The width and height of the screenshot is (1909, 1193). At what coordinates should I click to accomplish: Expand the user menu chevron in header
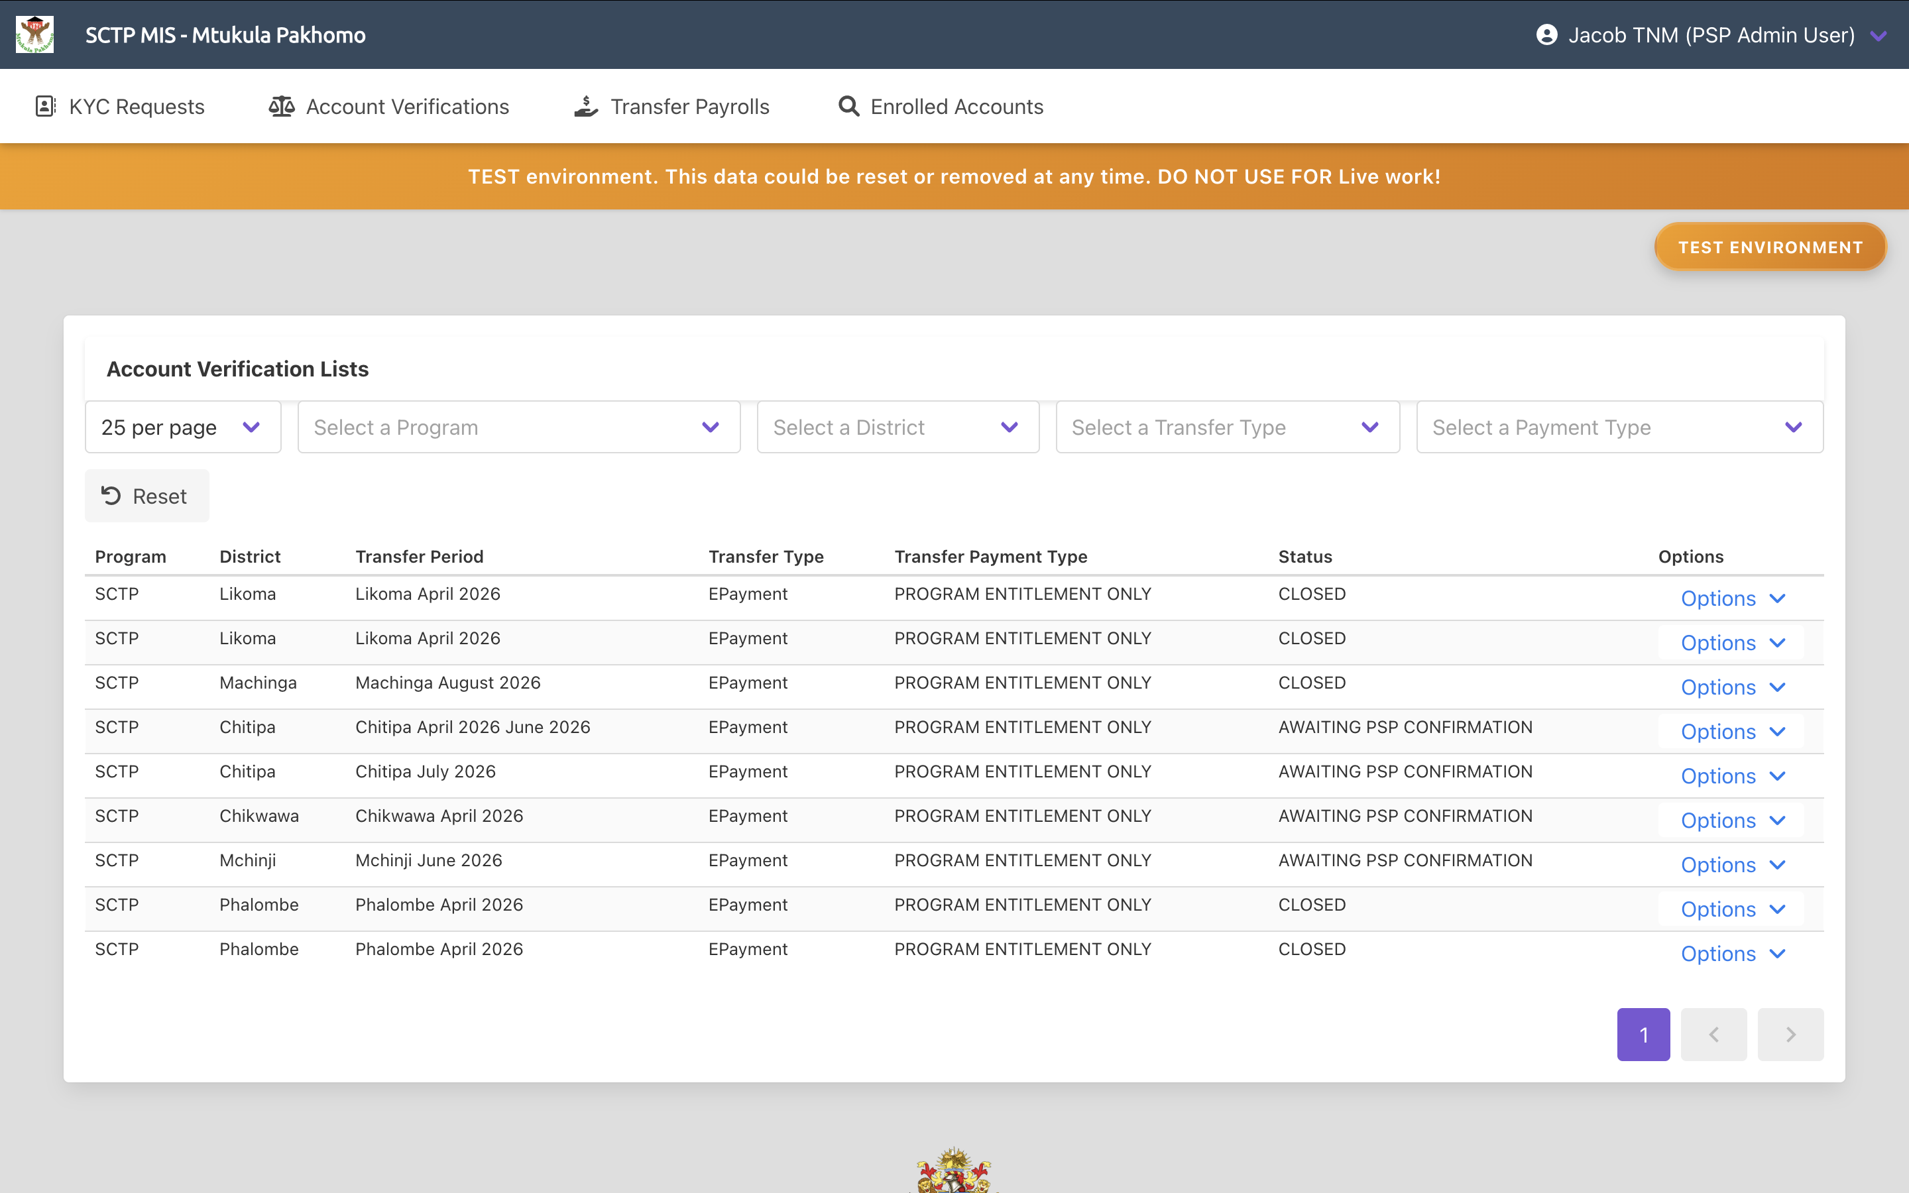click(1879, 36)
